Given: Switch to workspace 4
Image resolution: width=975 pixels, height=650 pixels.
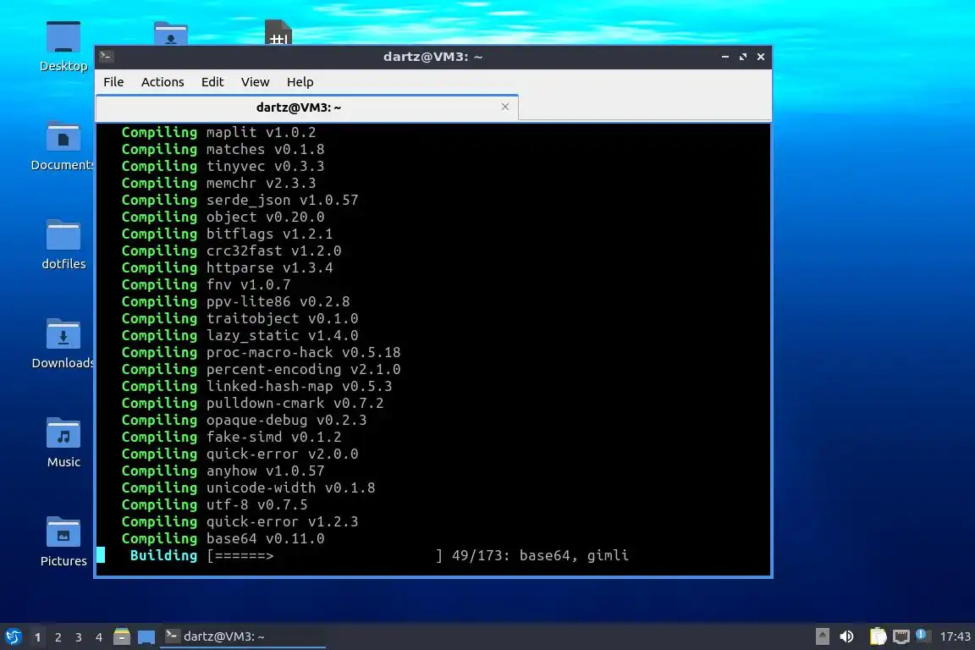Looking at the screenshot, I should pyautogui.click(x=98, y=637).
